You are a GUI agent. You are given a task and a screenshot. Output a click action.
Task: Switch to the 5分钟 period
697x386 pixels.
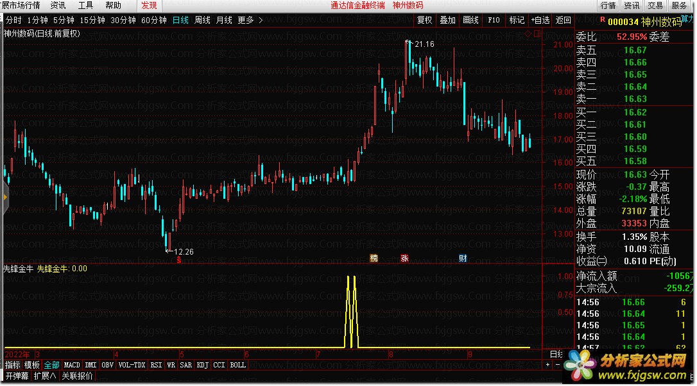click(64, 20)
